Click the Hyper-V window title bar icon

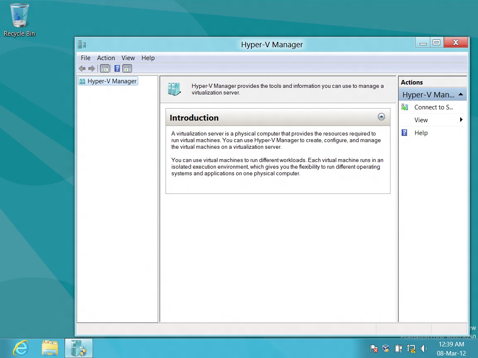(82, 44)
